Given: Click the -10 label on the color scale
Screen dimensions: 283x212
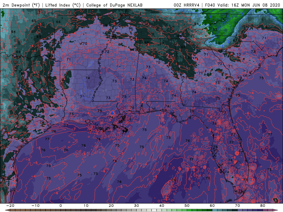Looking at the screenshot, I should (x=35, y=206).
